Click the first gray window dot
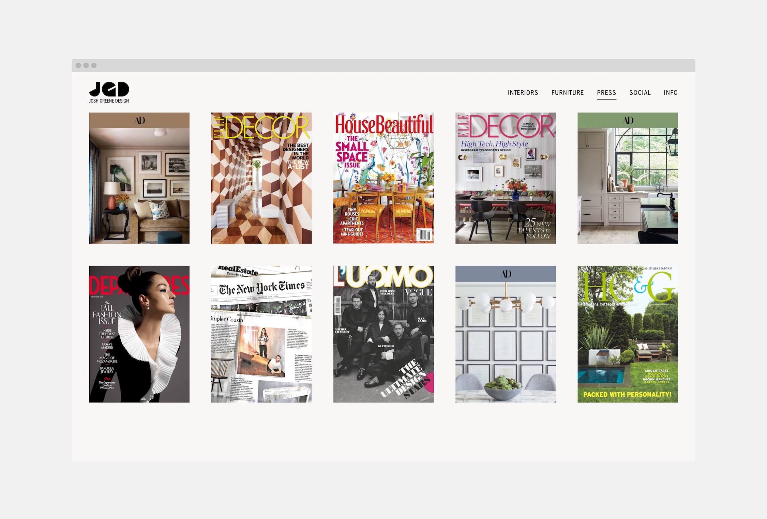Image resolution: width=767 pixels, height=519 pixels. pyautogui.click(x=78, y=65)
